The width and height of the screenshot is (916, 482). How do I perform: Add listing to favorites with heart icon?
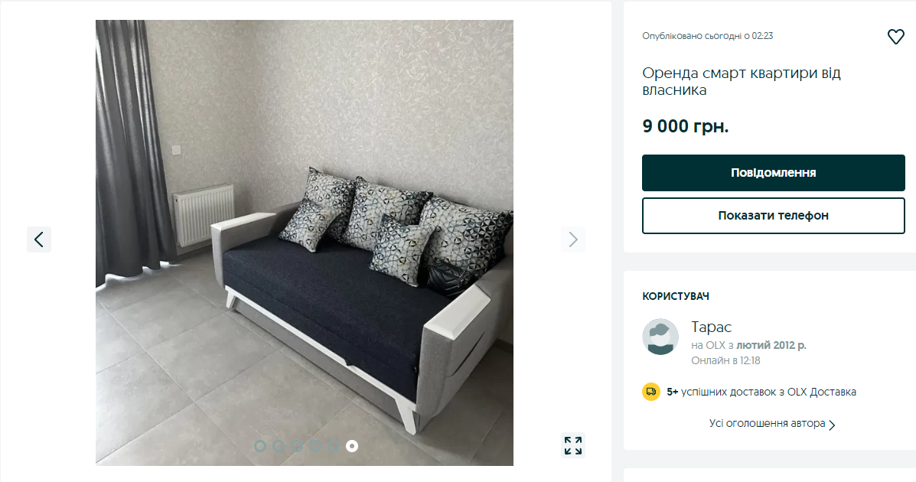pyautogui.click(x=895, y=37)
